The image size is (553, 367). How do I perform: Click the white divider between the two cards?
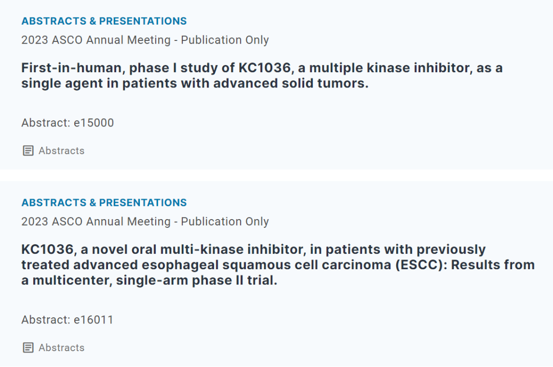[x=276, y=175]
